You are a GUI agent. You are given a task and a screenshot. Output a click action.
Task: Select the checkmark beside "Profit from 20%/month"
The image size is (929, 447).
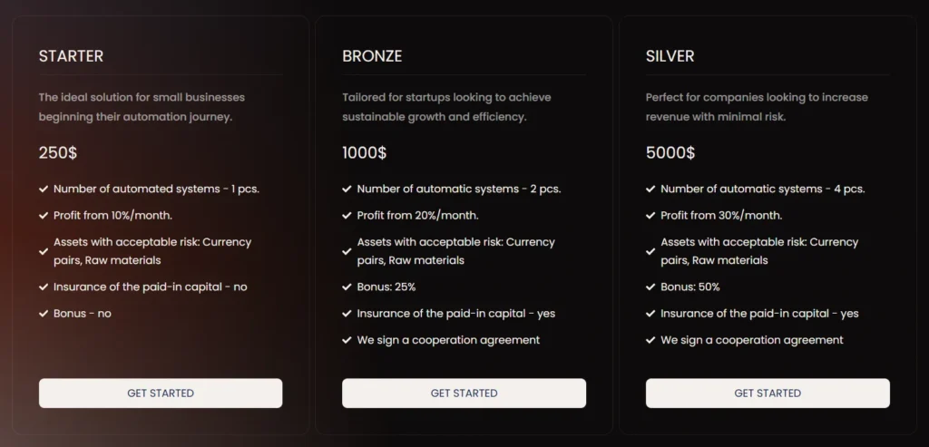click(x=347, y=216)
